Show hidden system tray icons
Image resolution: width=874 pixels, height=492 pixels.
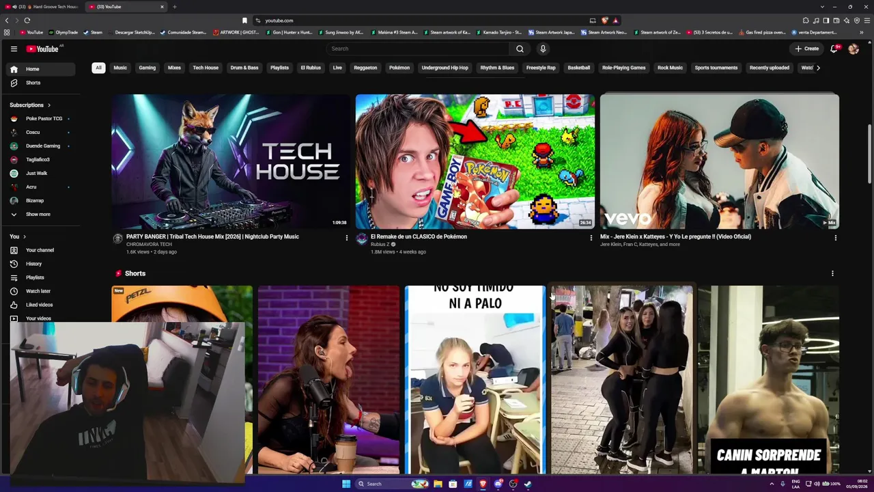[772, 484]
